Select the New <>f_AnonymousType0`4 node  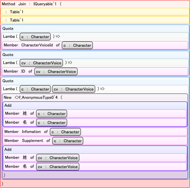point(33,97)
